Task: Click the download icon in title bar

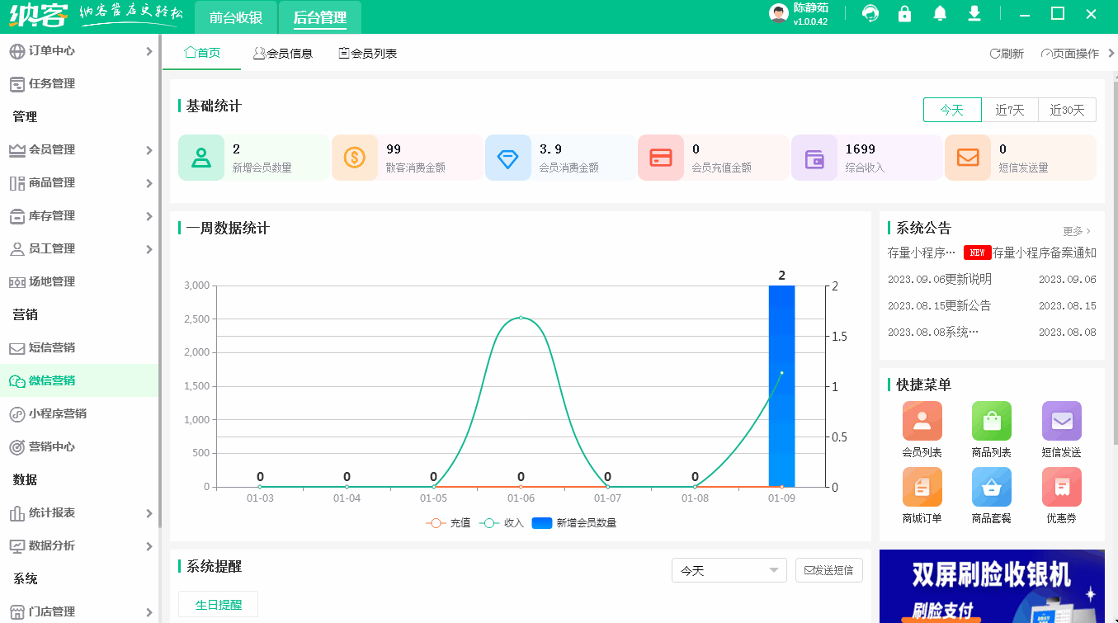Action: (x=974, y=14)
